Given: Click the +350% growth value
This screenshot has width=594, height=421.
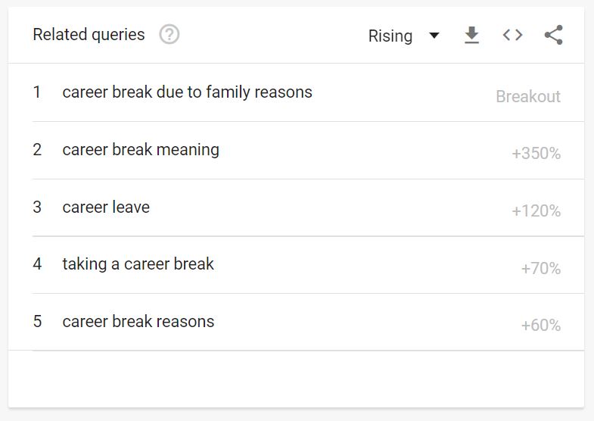Looking at the screenshot, I should coord(536,154).
